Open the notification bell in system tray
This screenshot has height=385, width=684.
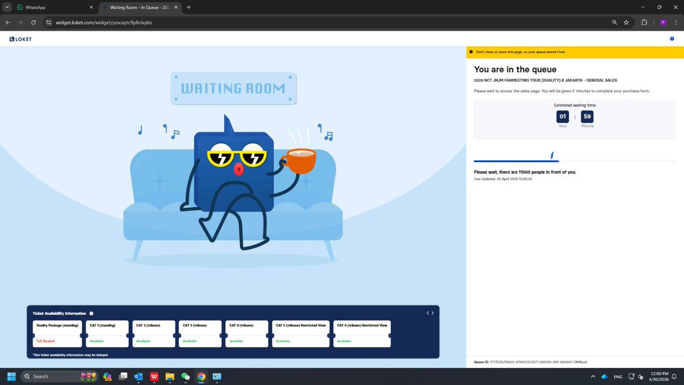pos(674,376)
